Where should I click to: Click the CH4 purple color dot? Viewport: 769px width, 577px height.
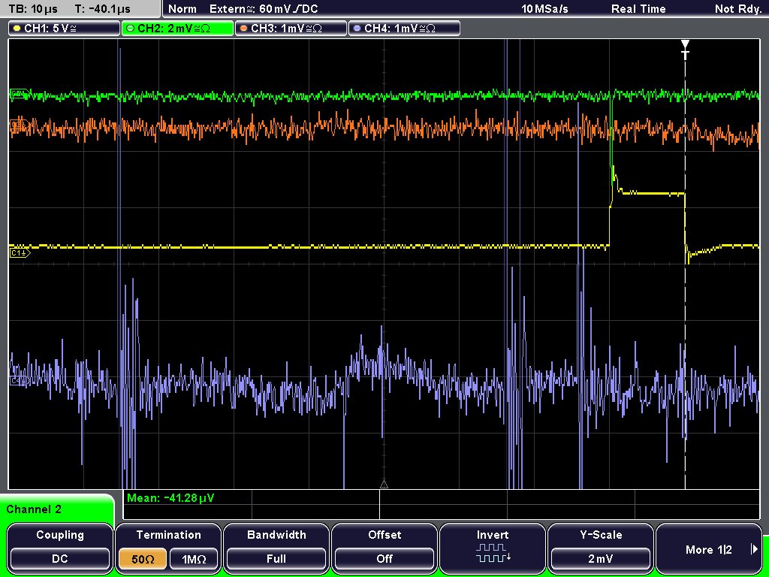pyautogui.click(x=357, y=29)
